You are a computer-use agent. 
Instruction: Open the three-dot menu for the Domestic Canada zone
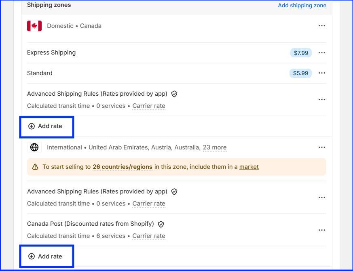pyautogui.click(x=322, y=25)
